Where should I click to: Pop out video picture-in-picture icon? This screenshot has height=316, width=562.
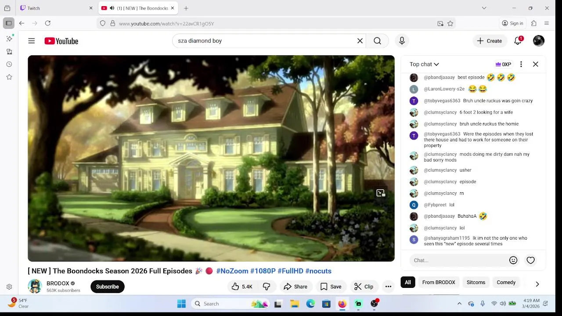tap(380, 193)
